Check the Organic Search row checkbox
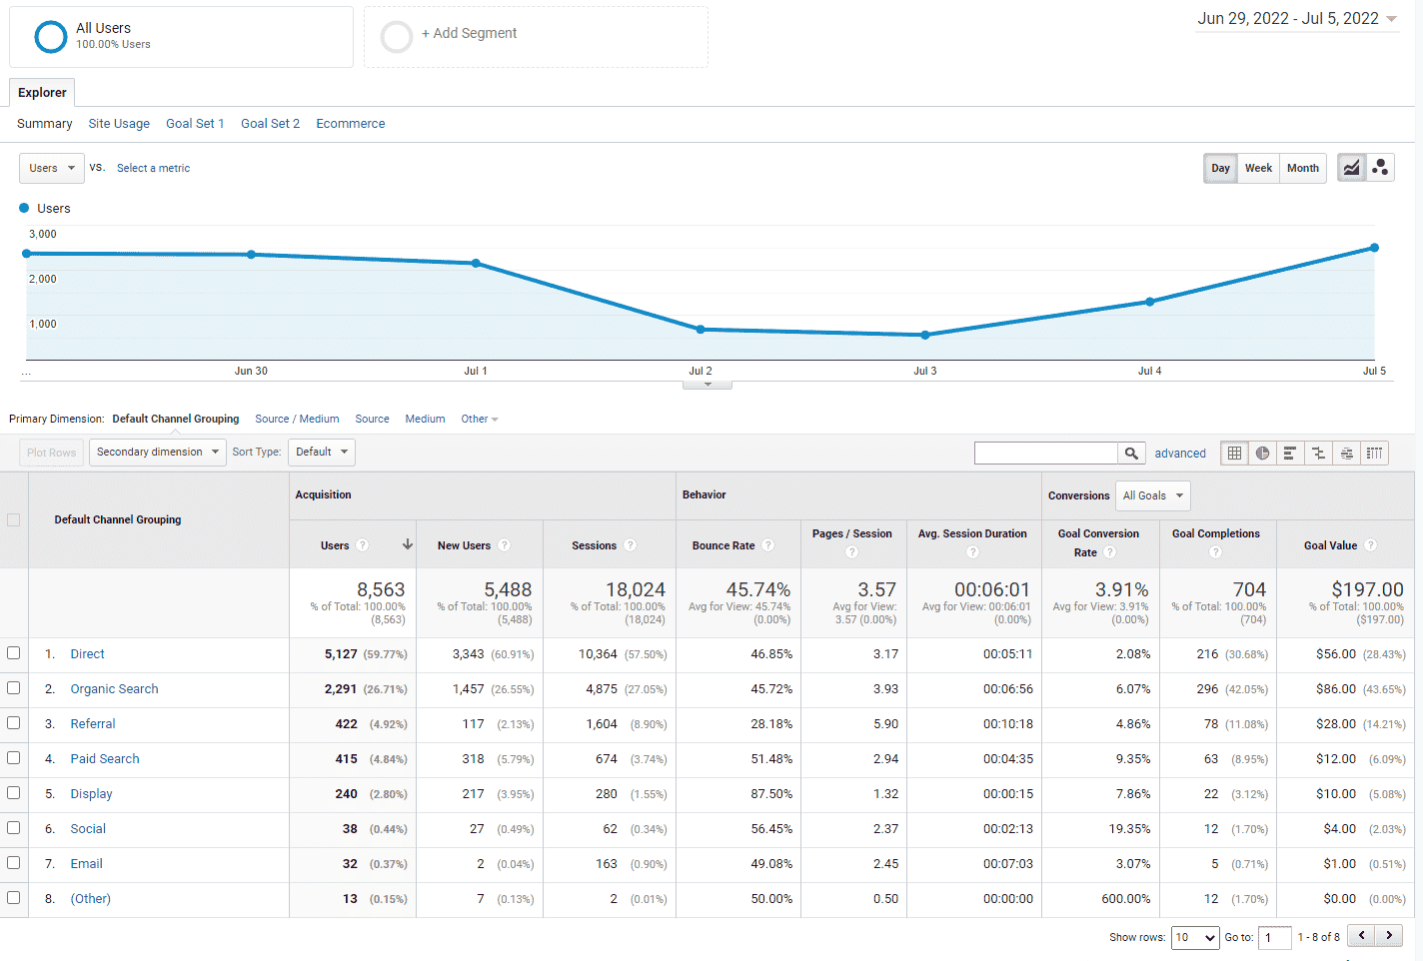 (x=14, y=688)
